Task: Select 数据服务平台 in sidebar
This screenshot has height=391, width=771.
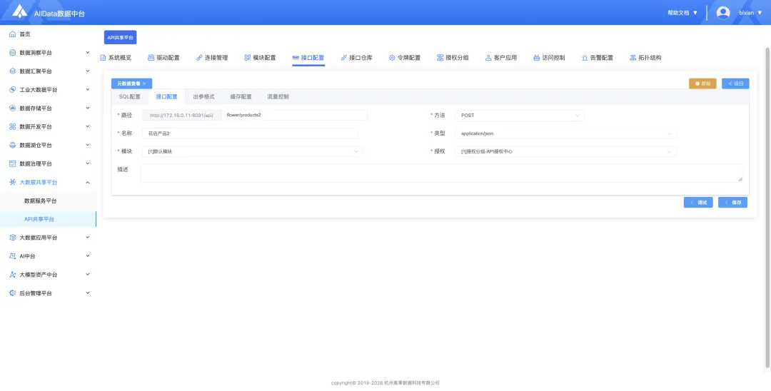Action: click(x=49, y=201)
